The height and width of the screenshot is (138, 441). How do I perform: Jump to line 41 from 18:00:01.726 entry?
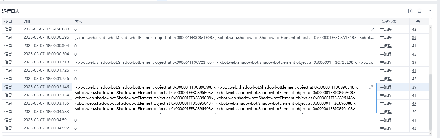(414, 71)
